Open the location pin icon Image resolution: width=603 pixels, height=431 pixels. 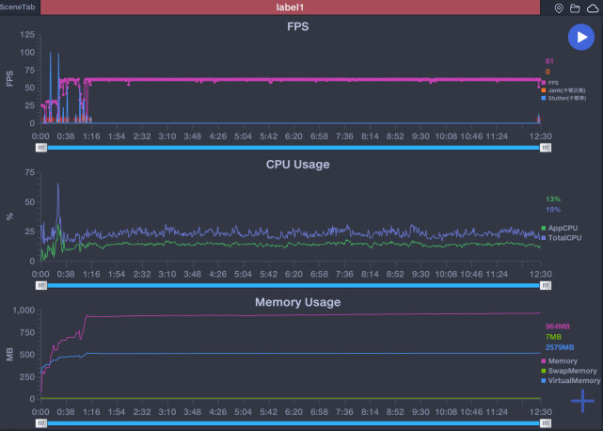[x=559, y=8]
